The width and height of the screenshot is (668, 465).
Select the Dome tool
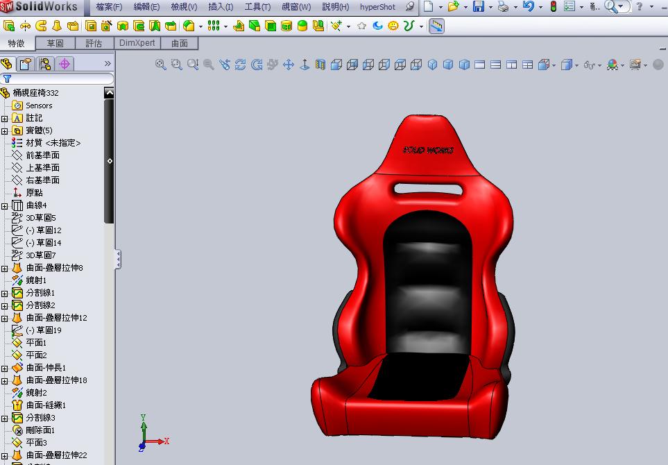point(302,26)
